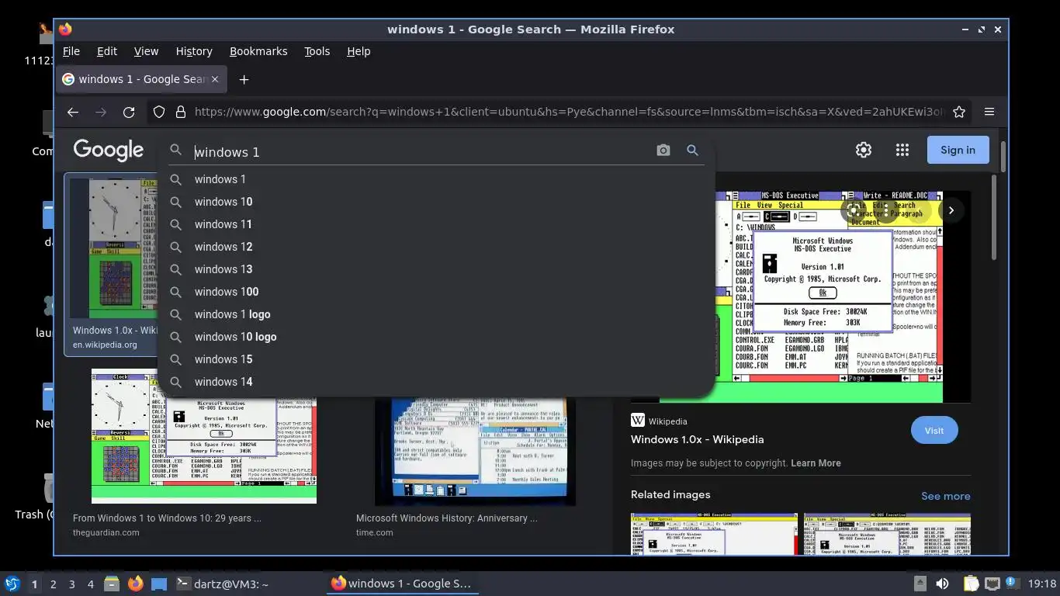Go to next image with right chevron

(951, 210)
